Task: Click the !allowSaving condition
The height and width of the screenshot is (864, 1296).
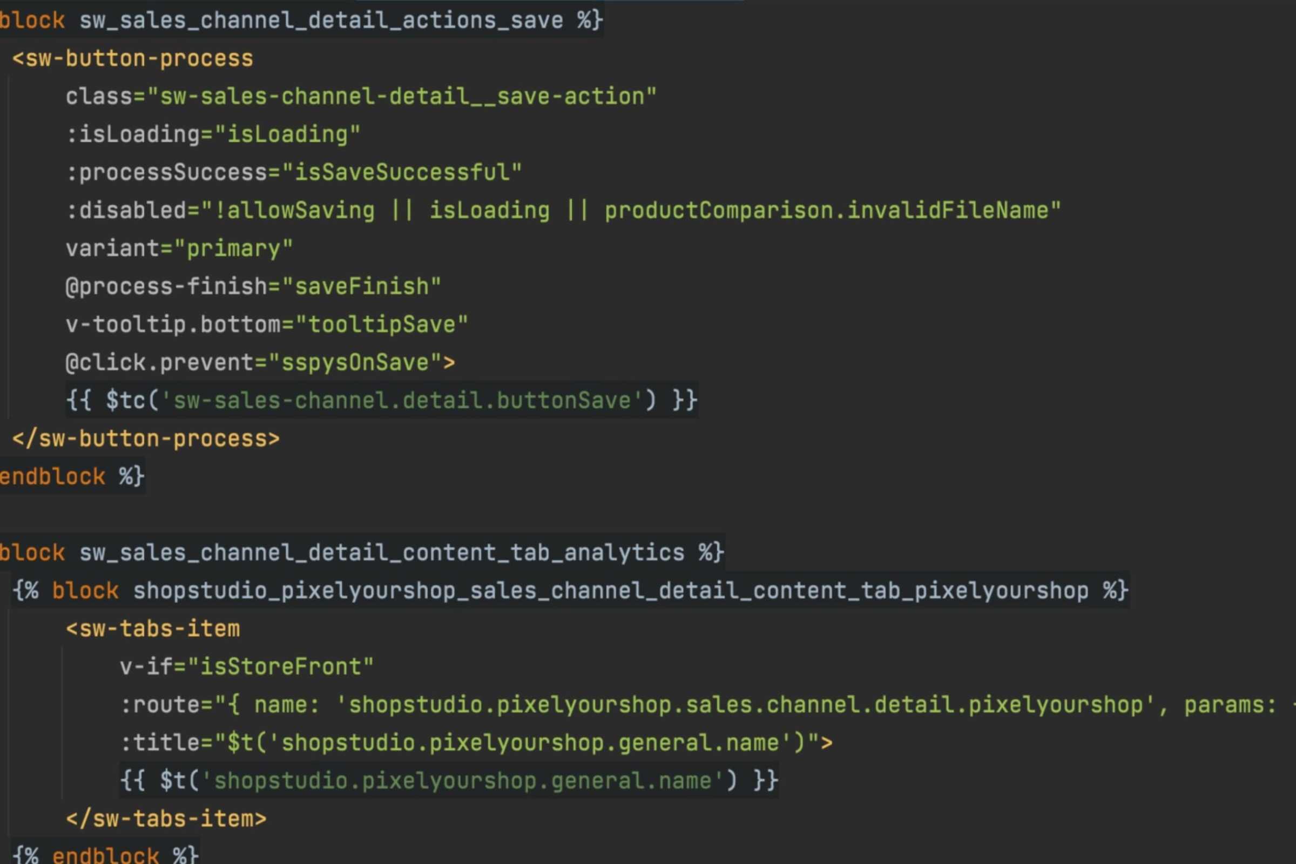Action: (x=294, y=211)
